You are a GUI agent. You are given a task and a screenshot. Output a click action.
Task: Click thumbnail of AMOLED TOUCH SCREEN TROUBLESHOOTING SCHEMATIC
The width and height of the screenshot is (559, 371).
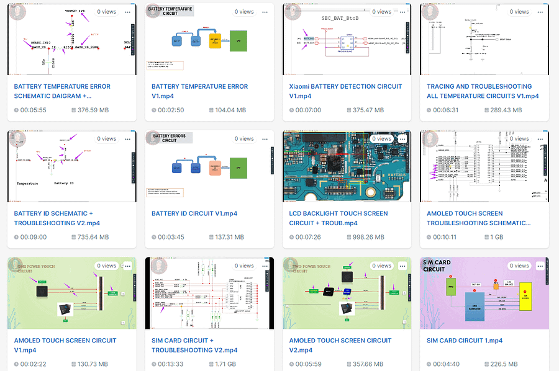tap(484, 166)
